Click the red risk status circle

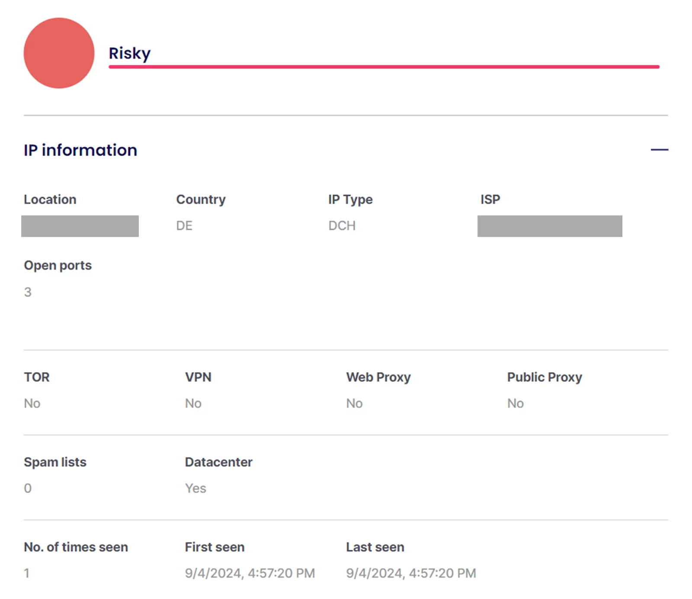click(59, 53)
